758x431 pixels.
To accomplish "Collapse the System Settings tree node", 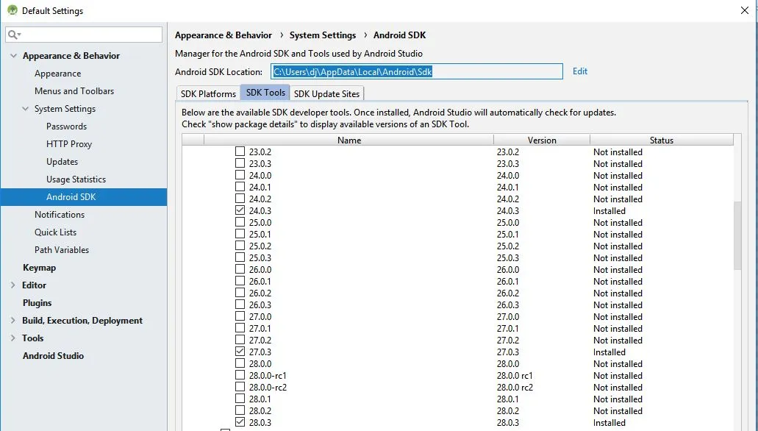I will pyautogui.click(x=26, y=109).
